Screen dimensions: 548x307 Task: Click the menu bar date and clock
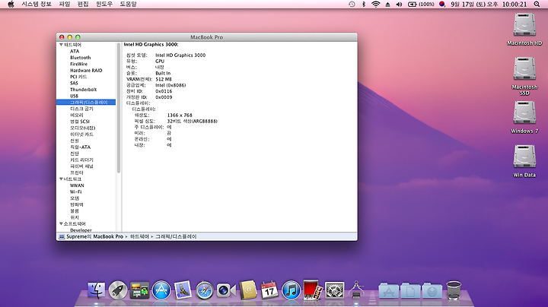click(x=488, y=5)
